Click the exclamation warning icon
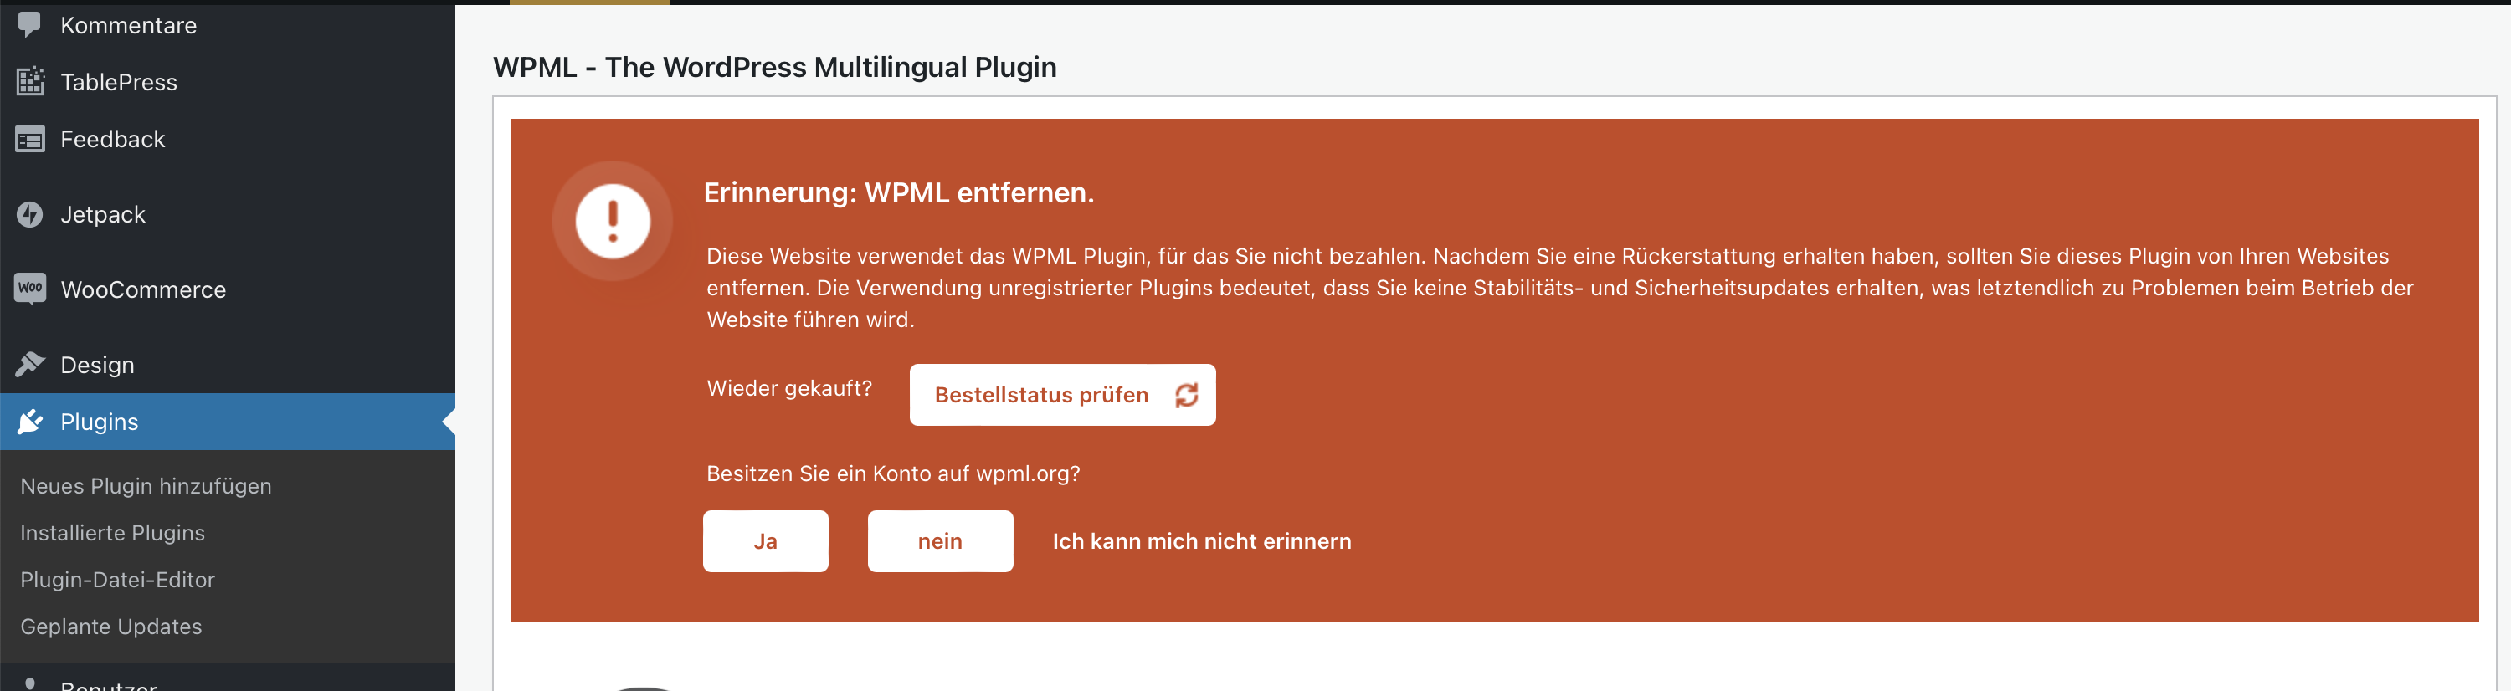The width and height of the screenshot is (2511, 691). click(x=612, y=221)
